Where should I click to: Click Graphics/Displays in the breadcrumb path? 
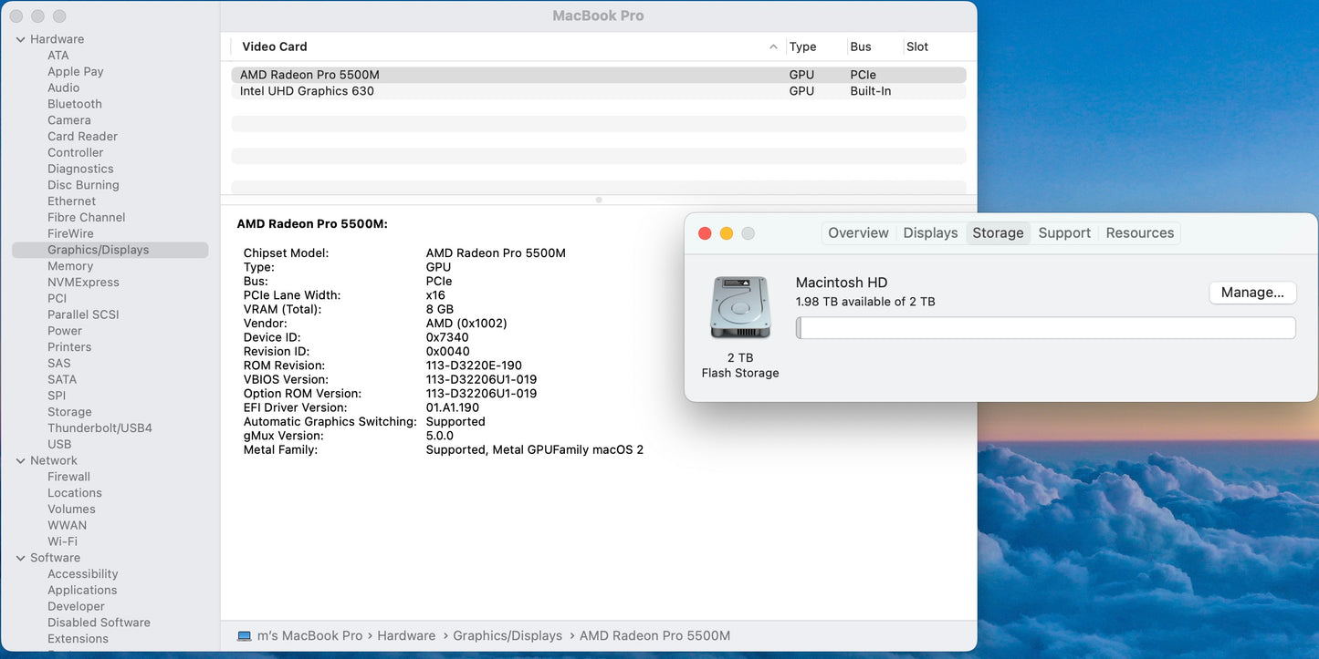(x=508, y=635)
